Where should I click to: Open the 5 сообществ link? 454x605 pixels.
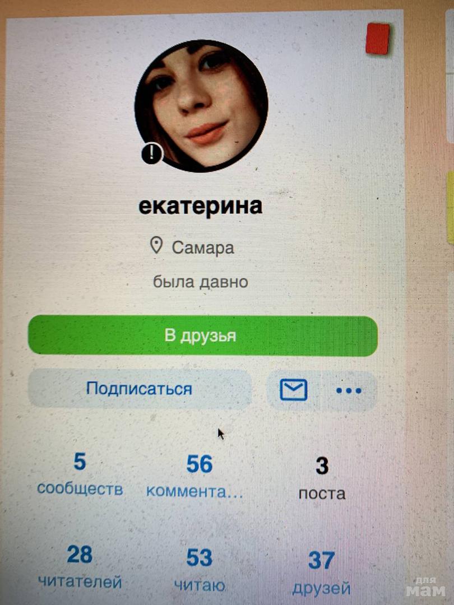80,474
